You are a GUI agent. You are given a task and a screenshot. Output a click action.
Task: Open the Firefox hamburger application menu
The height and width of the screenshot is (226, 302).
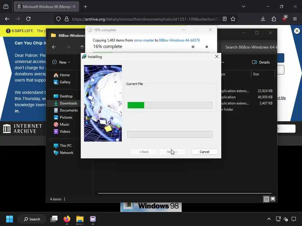tap(295, 19)
